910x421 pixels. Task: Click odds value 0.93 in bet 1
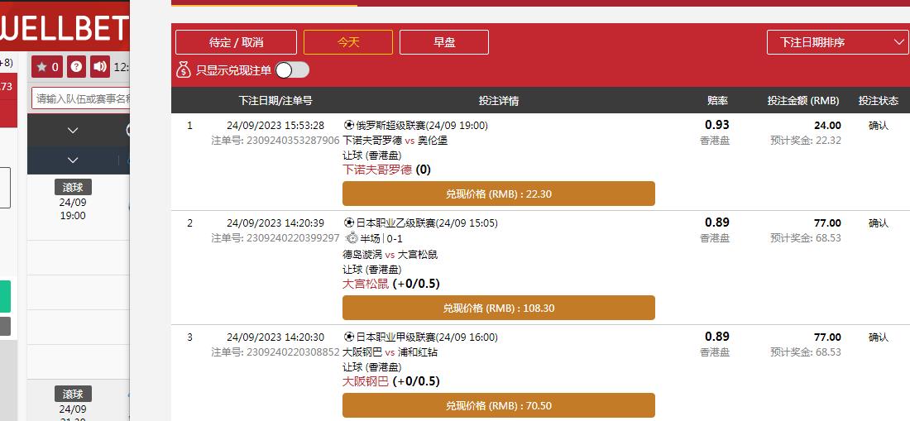717,125
